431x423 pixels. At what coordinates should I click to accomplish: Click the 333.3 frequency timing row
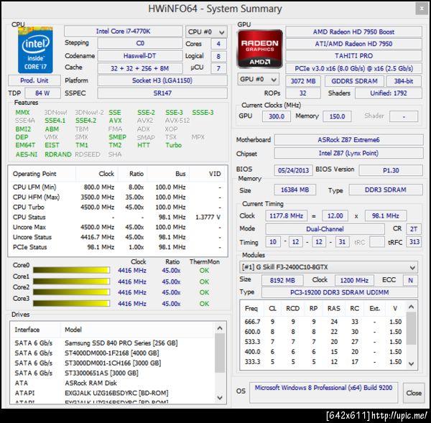click(x=323, y=362)
